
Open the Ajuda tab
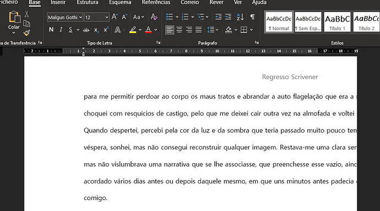[x=259, y=2]
